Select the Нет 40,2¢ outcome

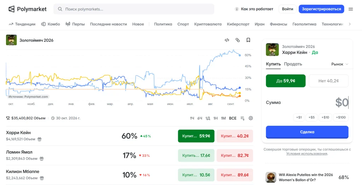[328, 81]
